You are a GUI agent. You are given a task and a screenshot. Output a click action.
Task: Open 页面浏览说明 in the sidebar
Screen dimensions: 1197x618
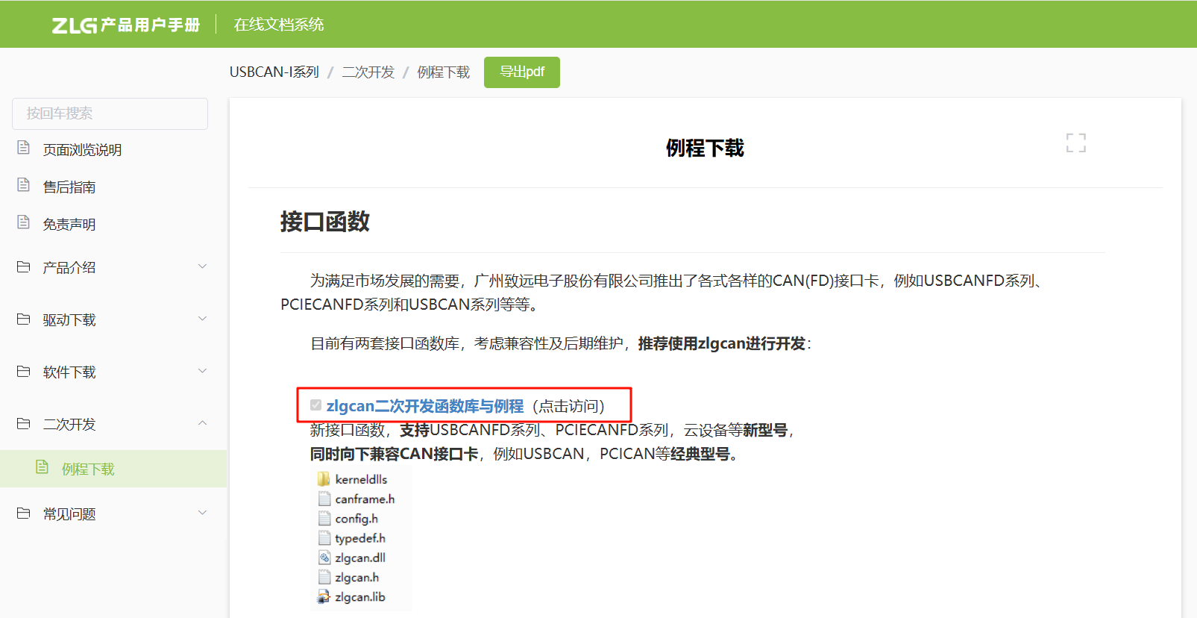pos(82,150)
